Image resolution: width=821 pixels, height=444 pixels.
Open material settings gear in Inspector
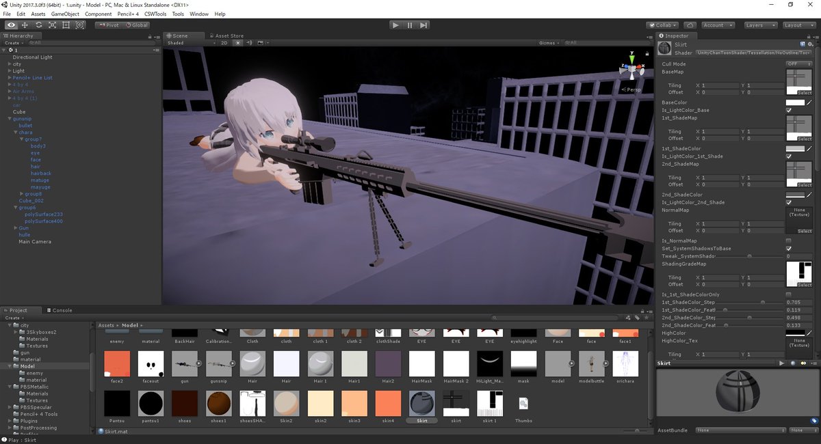coord(810,44)
